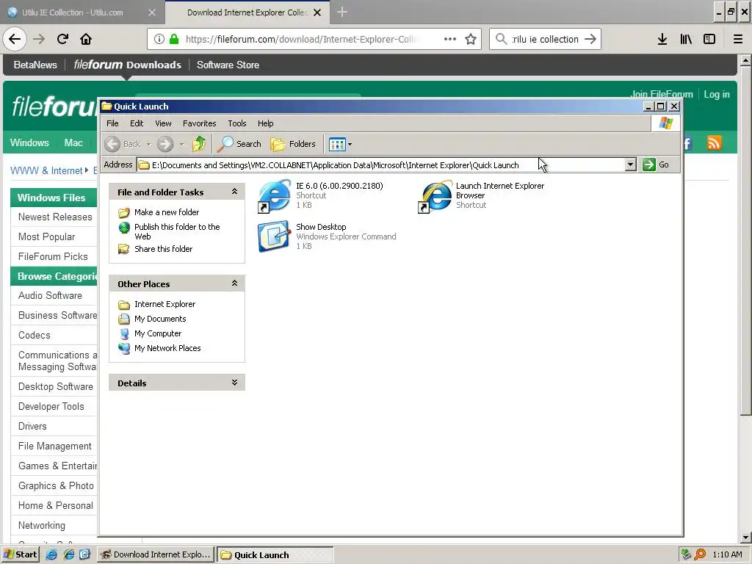Open Explorer File menu
752x564 pixels.
click(112, 123)
